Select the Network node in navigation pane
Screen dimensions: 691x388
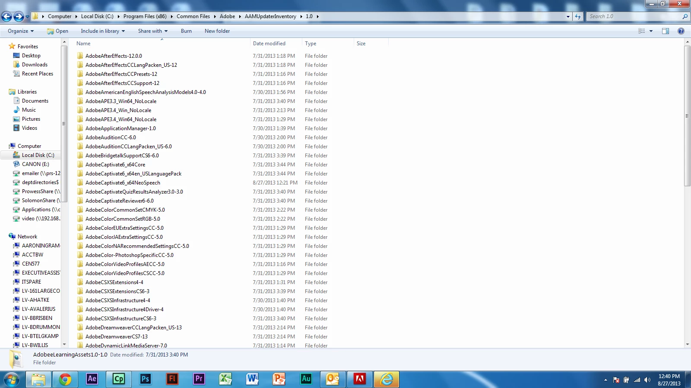pos(27,237)
